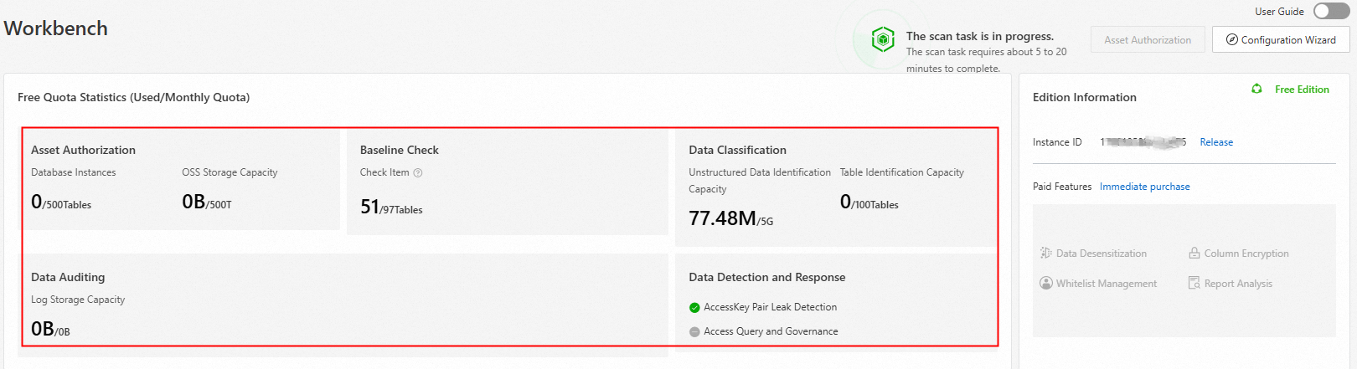Click the Data Classification card heading
The width and height of the screenshot is (1357, 369).
[x=737, y=151]
